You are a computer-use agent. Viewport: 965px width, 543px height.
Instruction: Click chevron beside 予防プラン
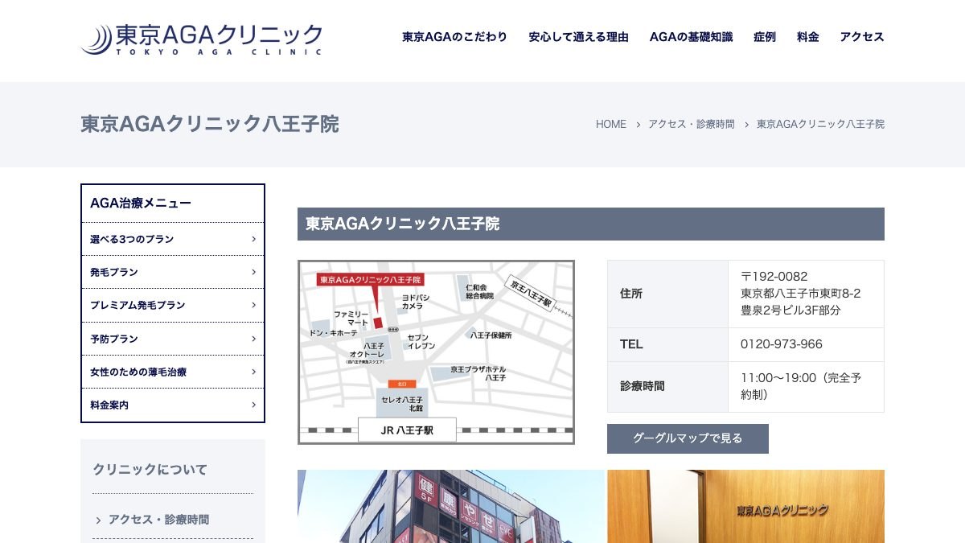(x=253, y=339)
